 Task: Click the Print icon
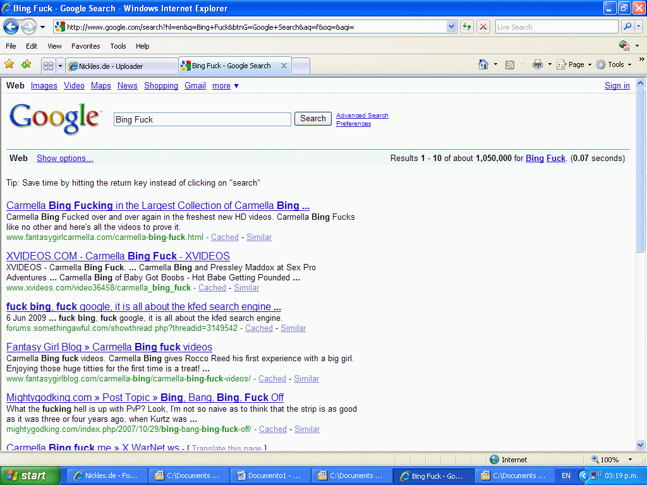pyautogui.click(x=537, y=64)
